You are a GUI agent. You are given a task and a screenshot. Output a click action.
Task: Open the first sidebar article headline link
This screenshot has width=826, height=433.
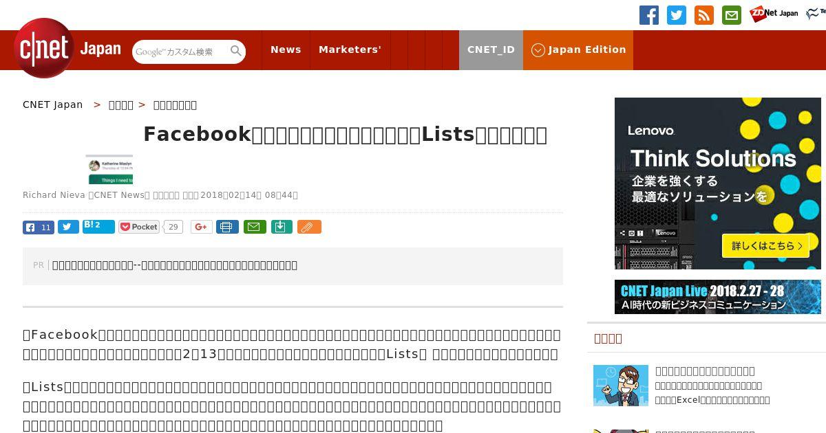[x=705, y=370]
